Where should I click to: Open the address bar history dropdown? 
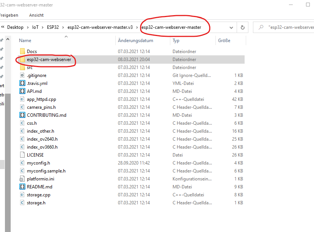pyautogui.click(x=231, y=27)
